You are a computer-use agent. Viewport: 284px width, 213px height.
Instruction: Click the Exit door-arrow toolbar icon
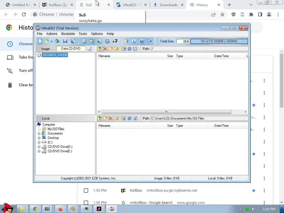coord(149,42)
